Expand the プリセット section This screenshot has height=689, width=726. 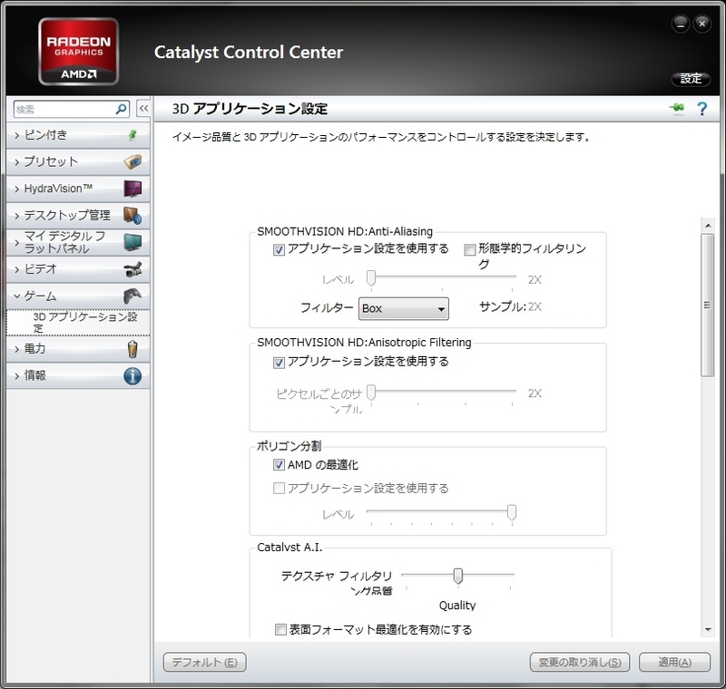(78, 162)
